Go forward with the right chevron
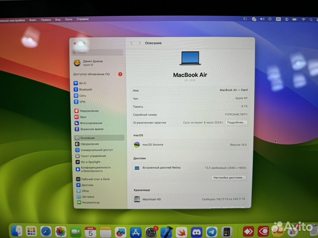The width and height of the screenshot is (318, 238). click(140, 43)
